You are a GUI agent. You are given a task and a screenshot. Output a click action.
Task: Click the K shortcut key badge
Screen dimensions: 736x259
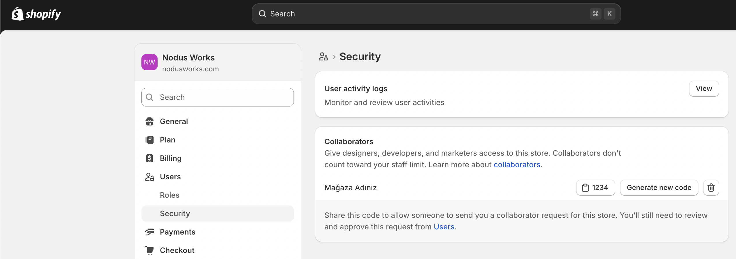tap(609, 14)
